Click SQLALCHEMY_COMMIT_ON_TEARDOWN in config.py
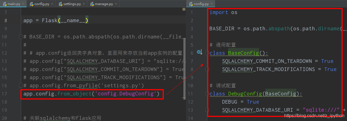The image size is (347, 121). point(267,61)
